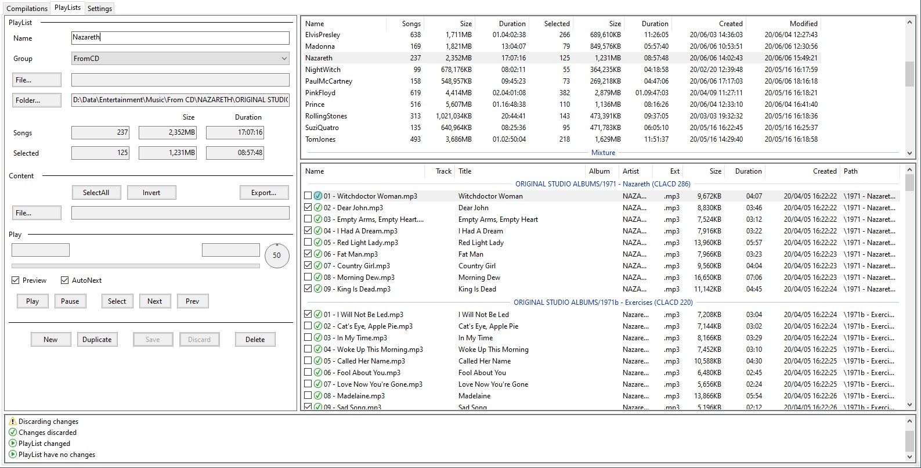This screenshot has height=468, width=921.
Task: Open the Settings tab
Action: click(100, 9)
